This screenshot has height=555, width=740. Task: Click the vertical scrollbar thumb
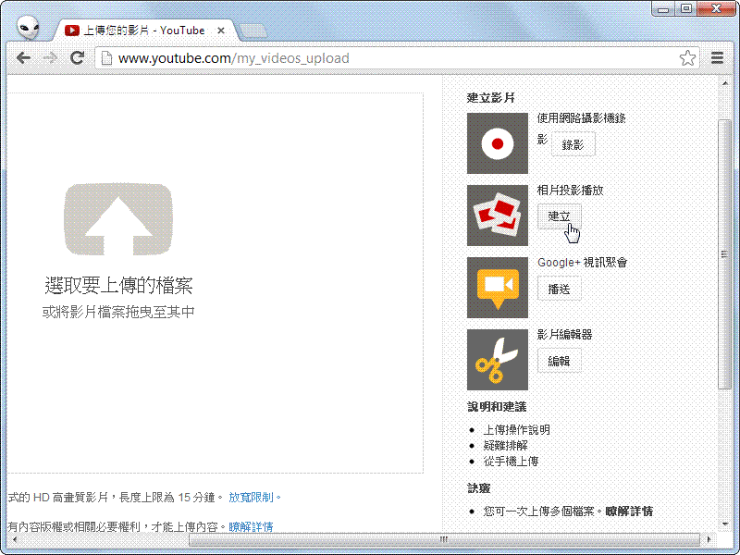click(x=725, y=255)
